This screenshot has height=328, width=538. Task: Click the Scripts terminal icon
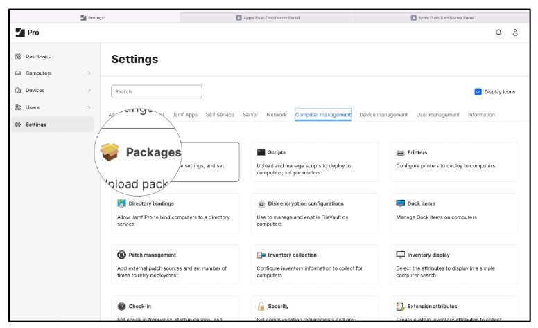261,152
